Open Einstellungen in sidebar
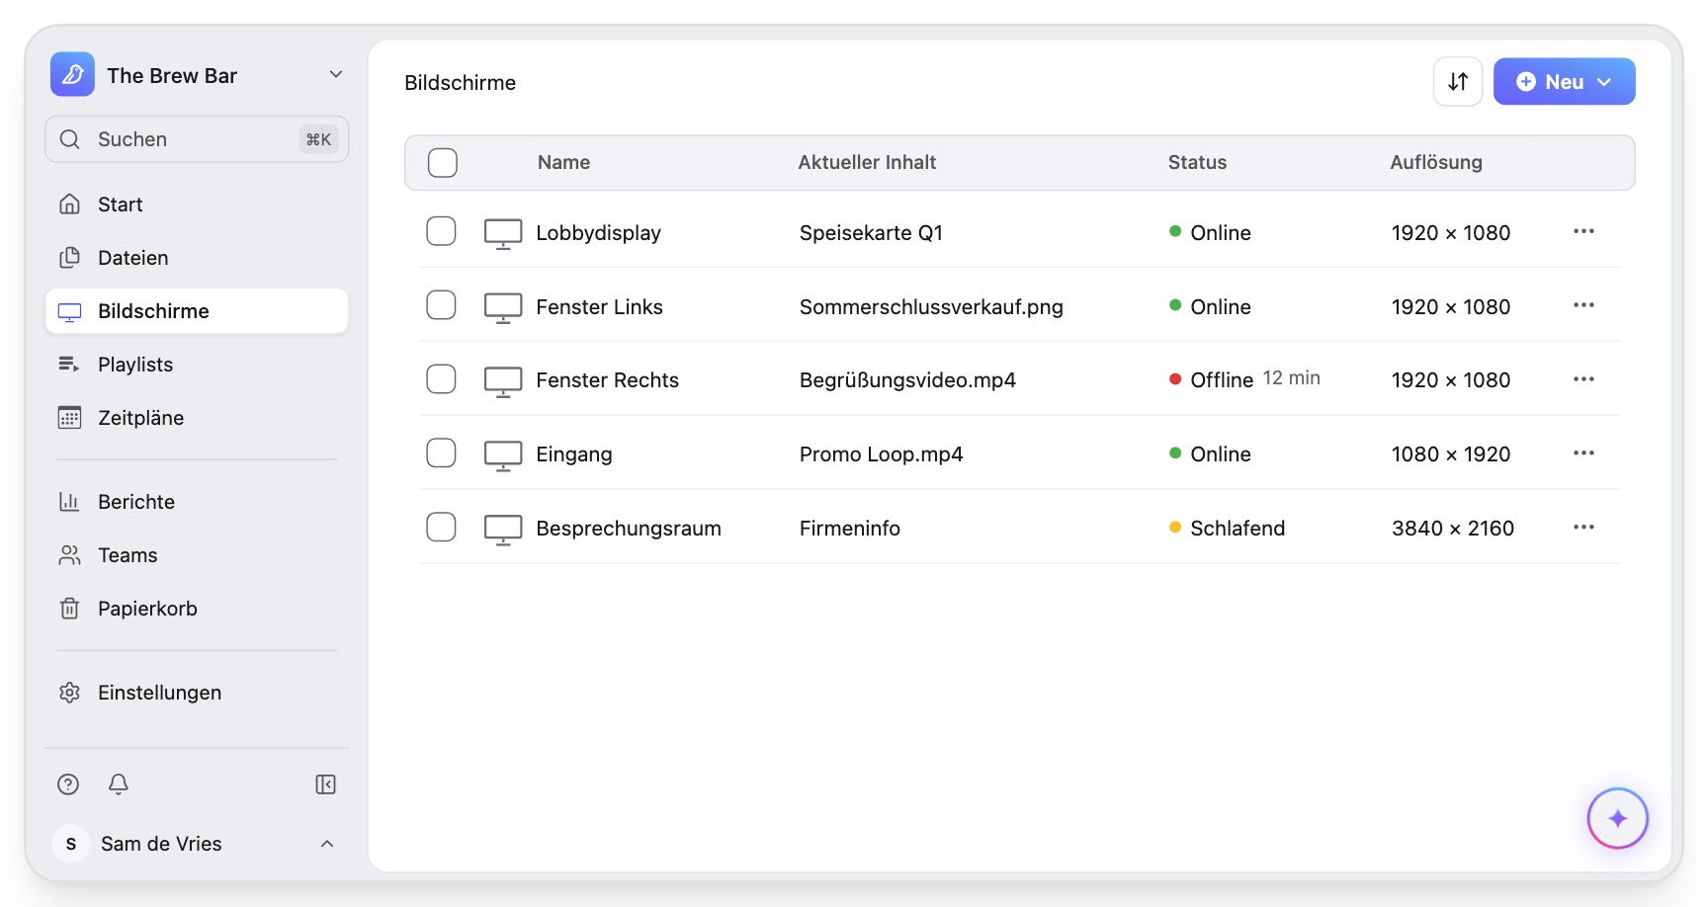This screenshot has width=1708, height=907. [197, 693]
